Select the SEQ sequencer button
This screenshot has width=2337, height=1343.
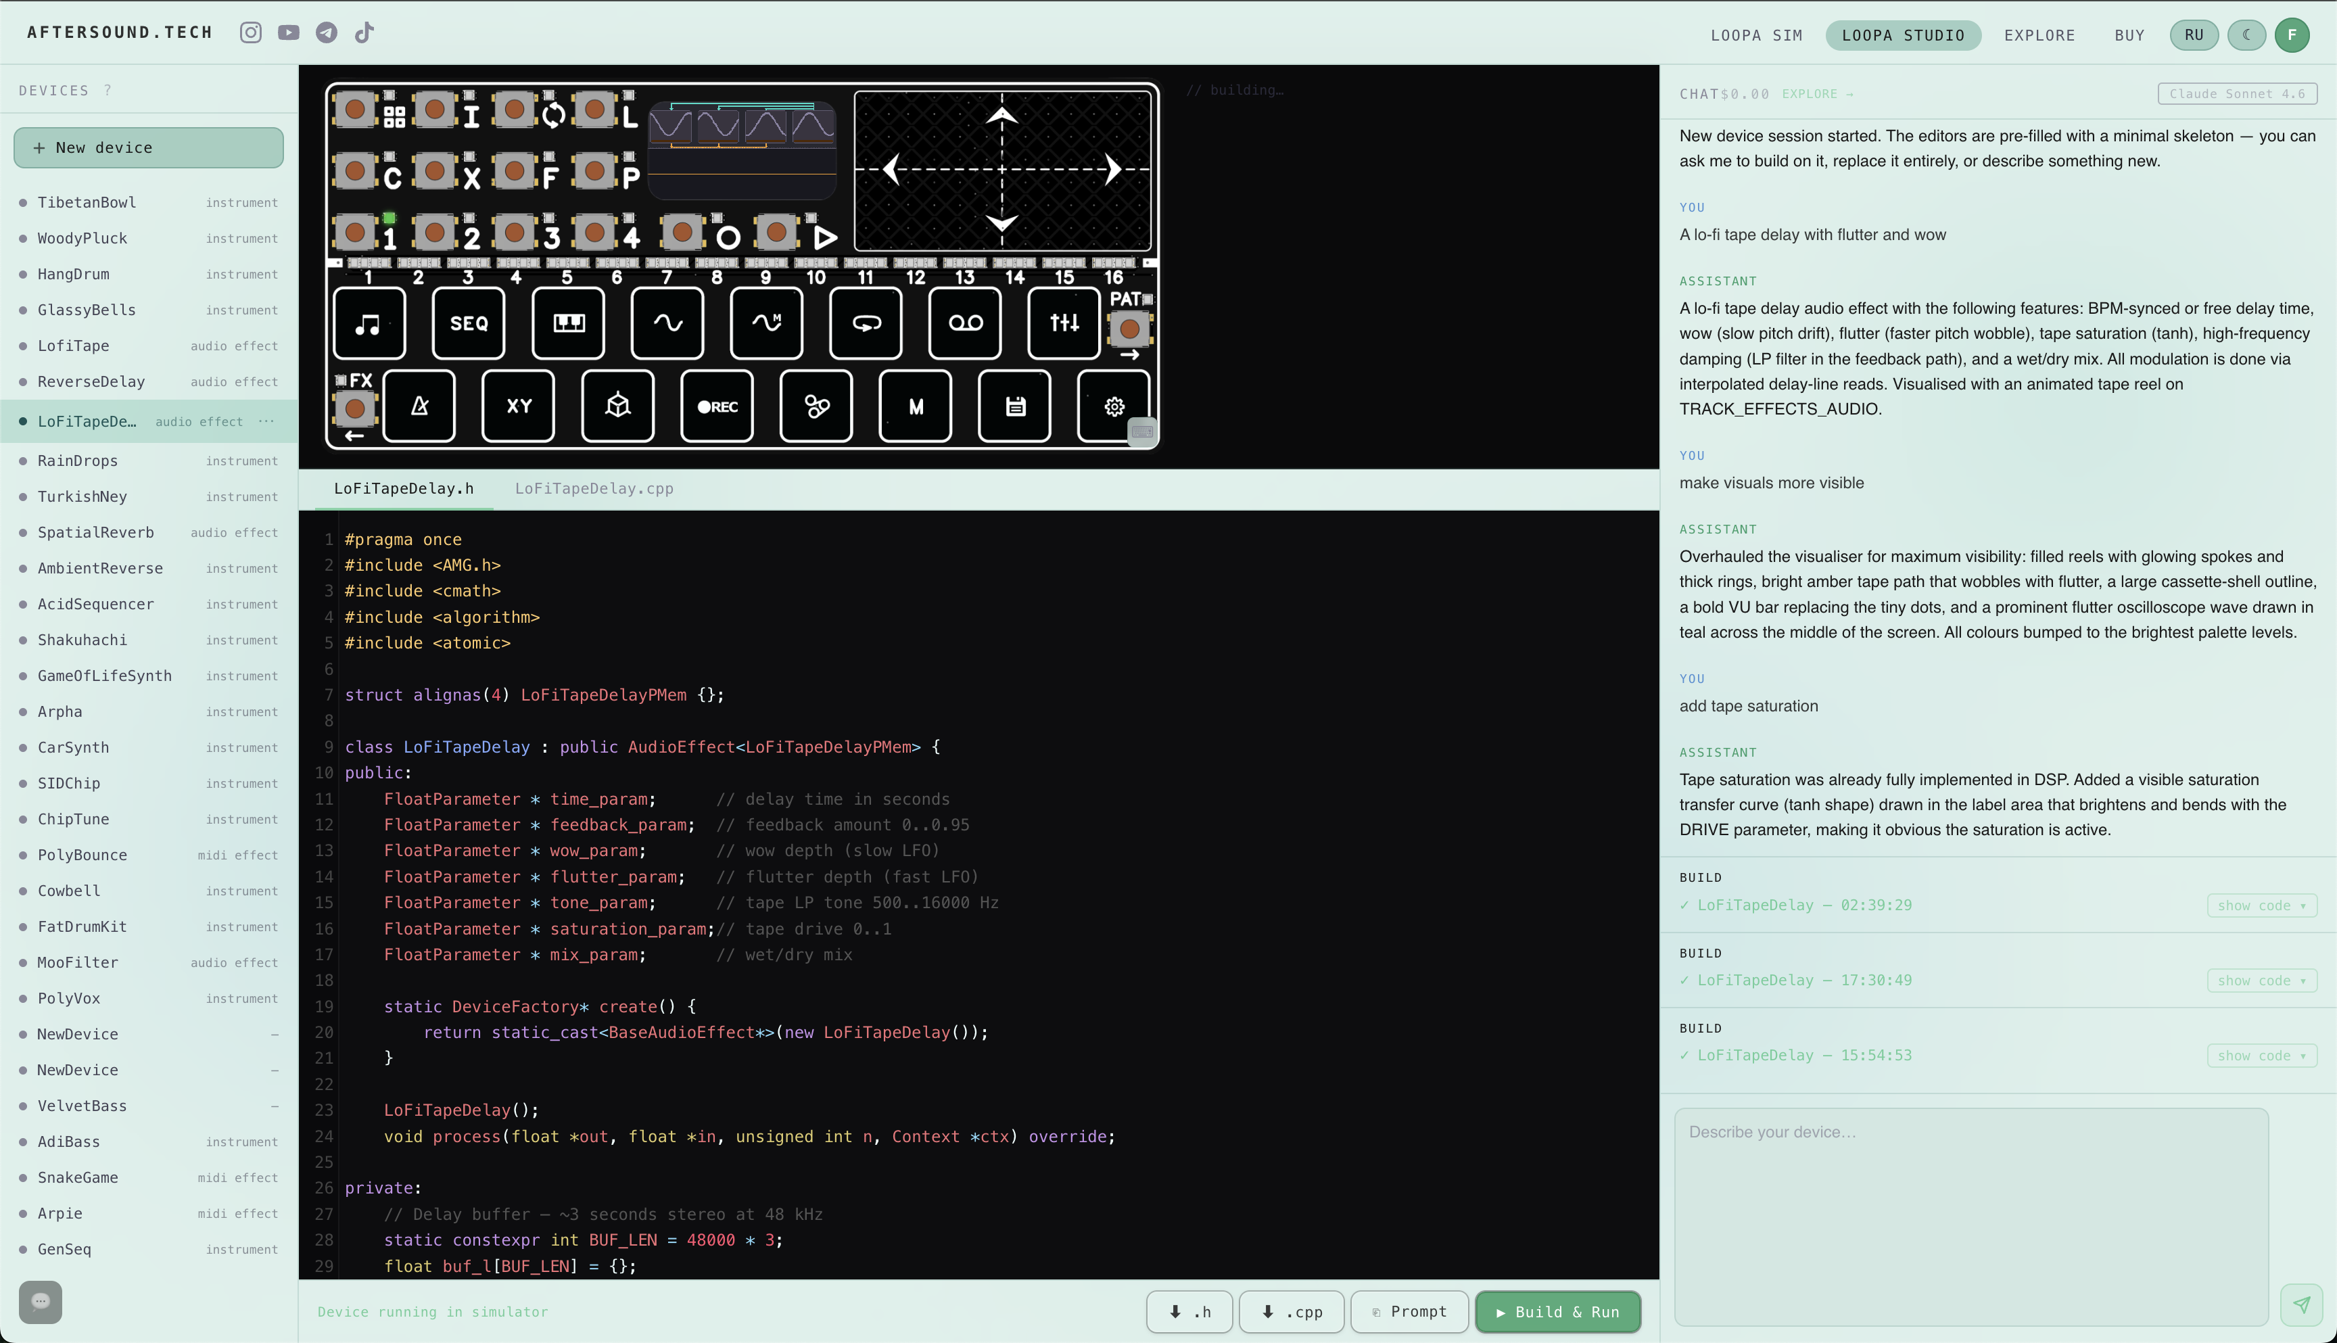(x=469, y=323)
